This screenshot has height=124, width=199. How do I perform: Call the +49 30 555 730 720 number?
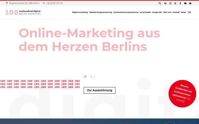pos(54,3)
